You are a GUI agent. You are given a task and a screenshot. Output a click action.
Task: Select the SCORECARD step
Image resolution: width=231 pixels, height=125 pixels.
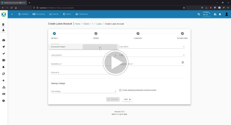182,35
